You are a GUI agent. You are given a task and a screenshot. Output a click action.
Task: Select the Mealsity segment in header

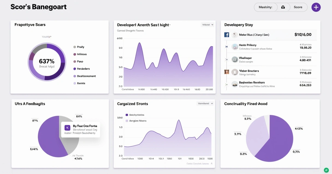266,7
